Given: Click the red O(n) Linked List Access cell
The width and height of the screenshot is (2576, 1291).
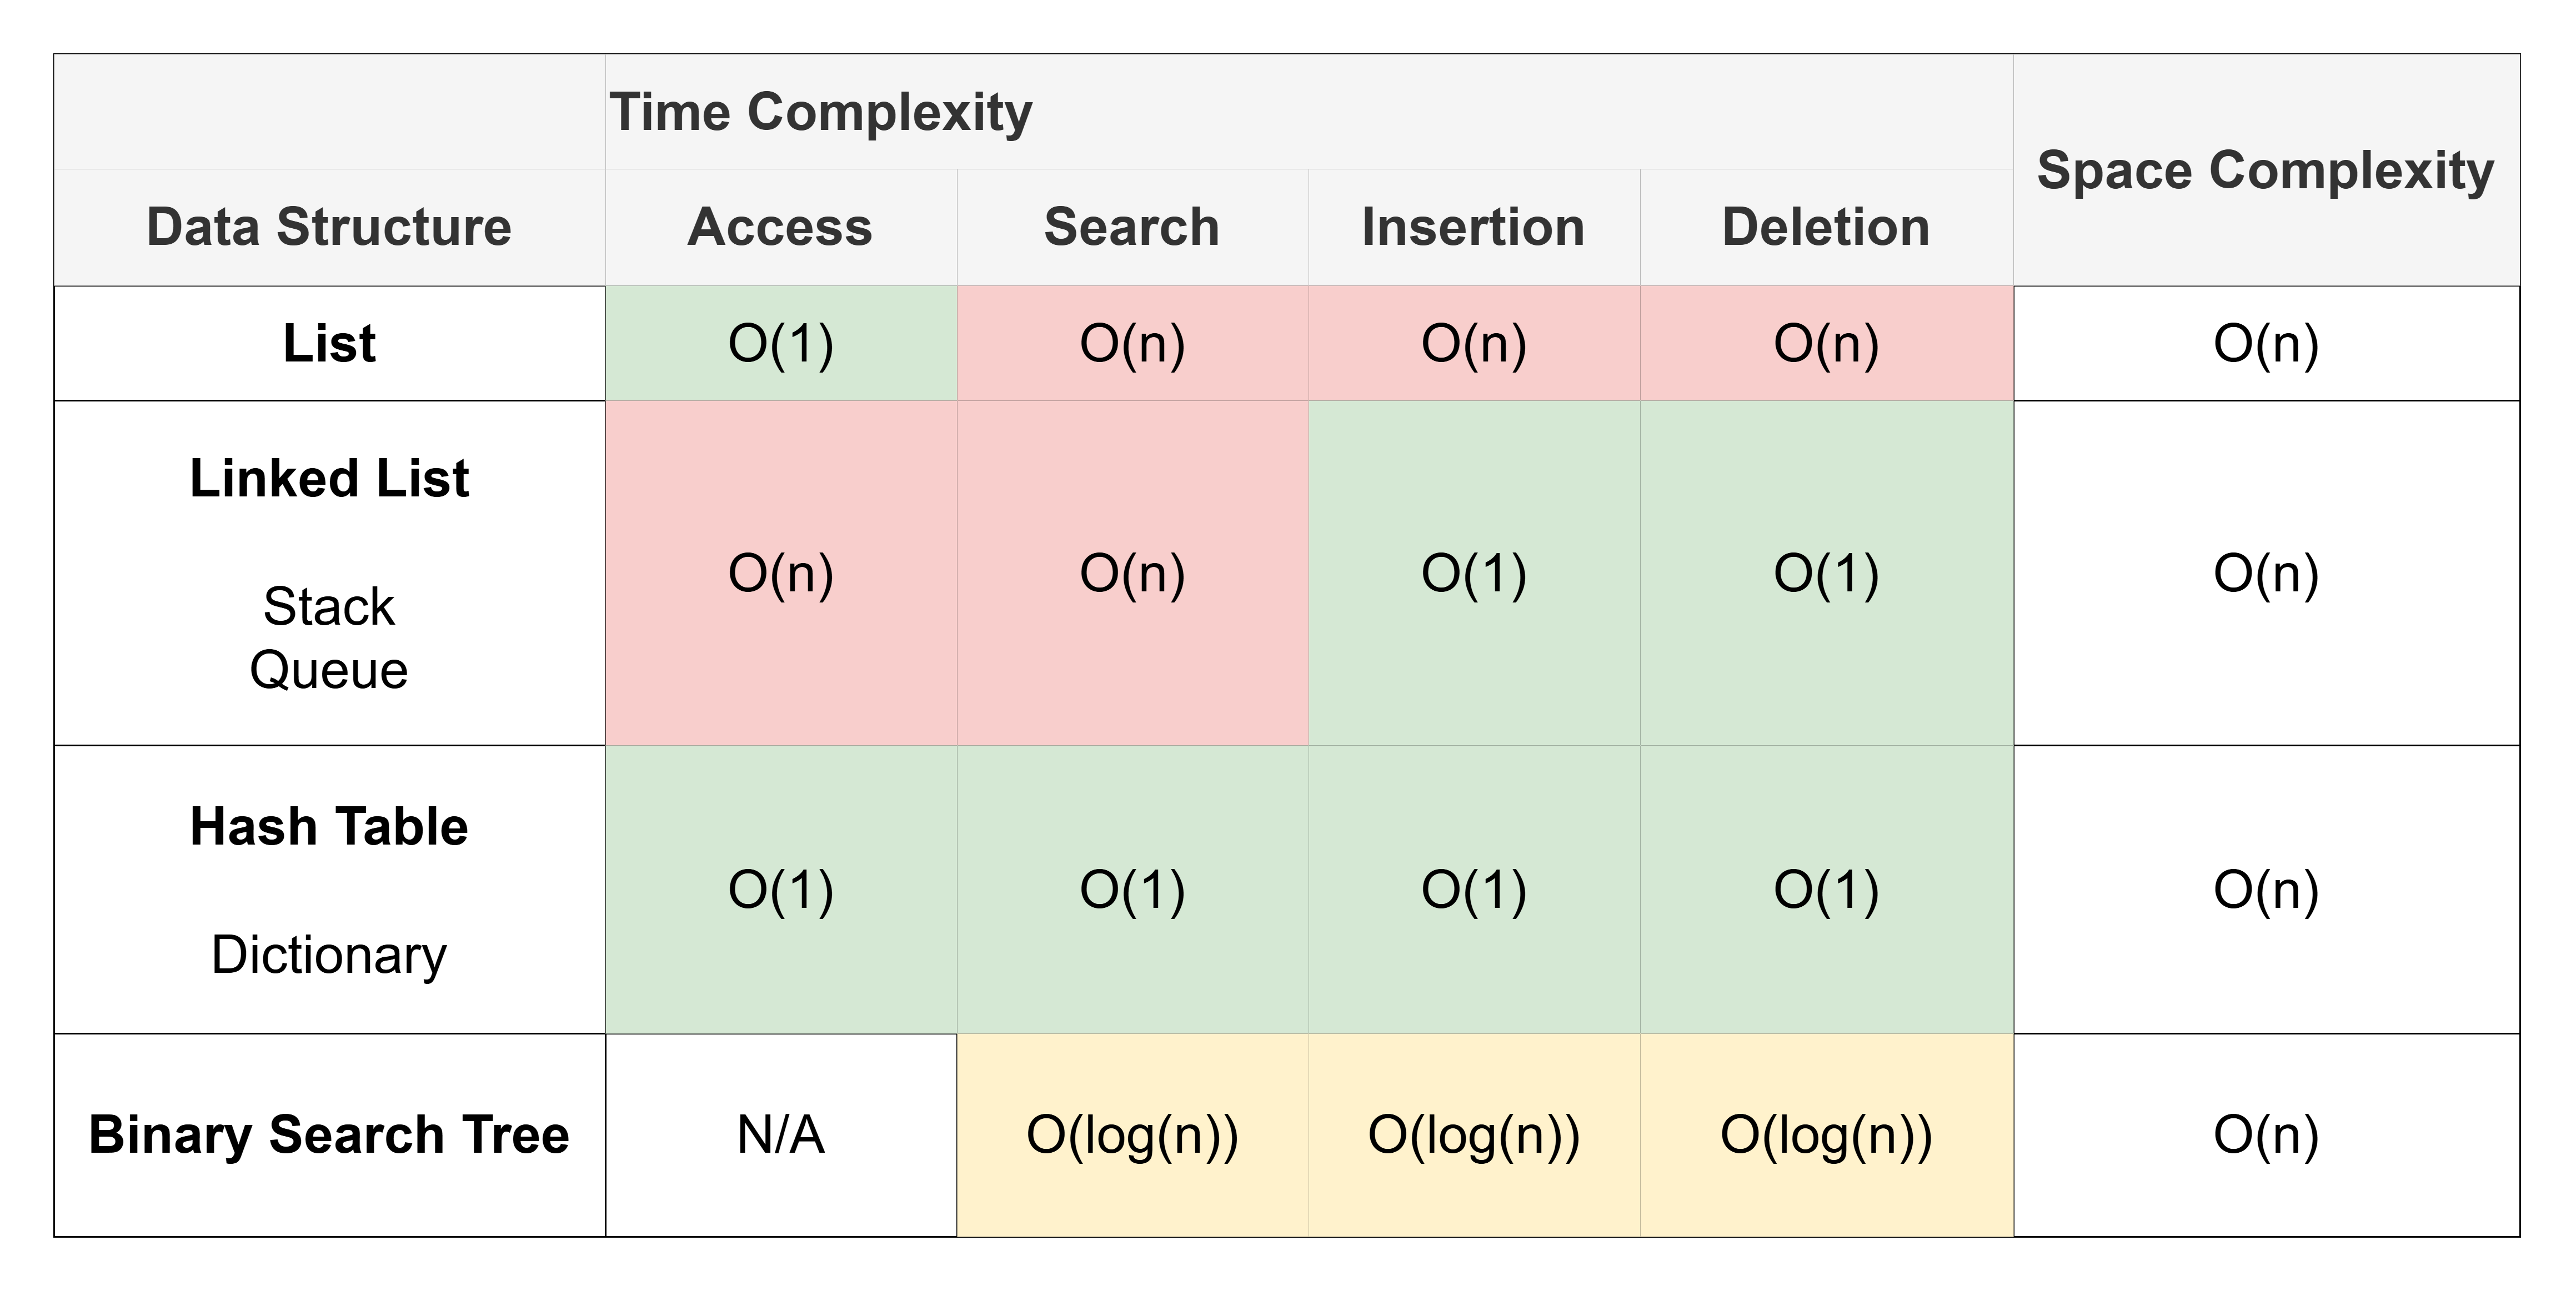Looking at the screenshot, I should tap(780, 573).
